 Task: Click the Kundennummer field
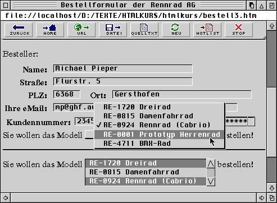(x=84, y=122)
